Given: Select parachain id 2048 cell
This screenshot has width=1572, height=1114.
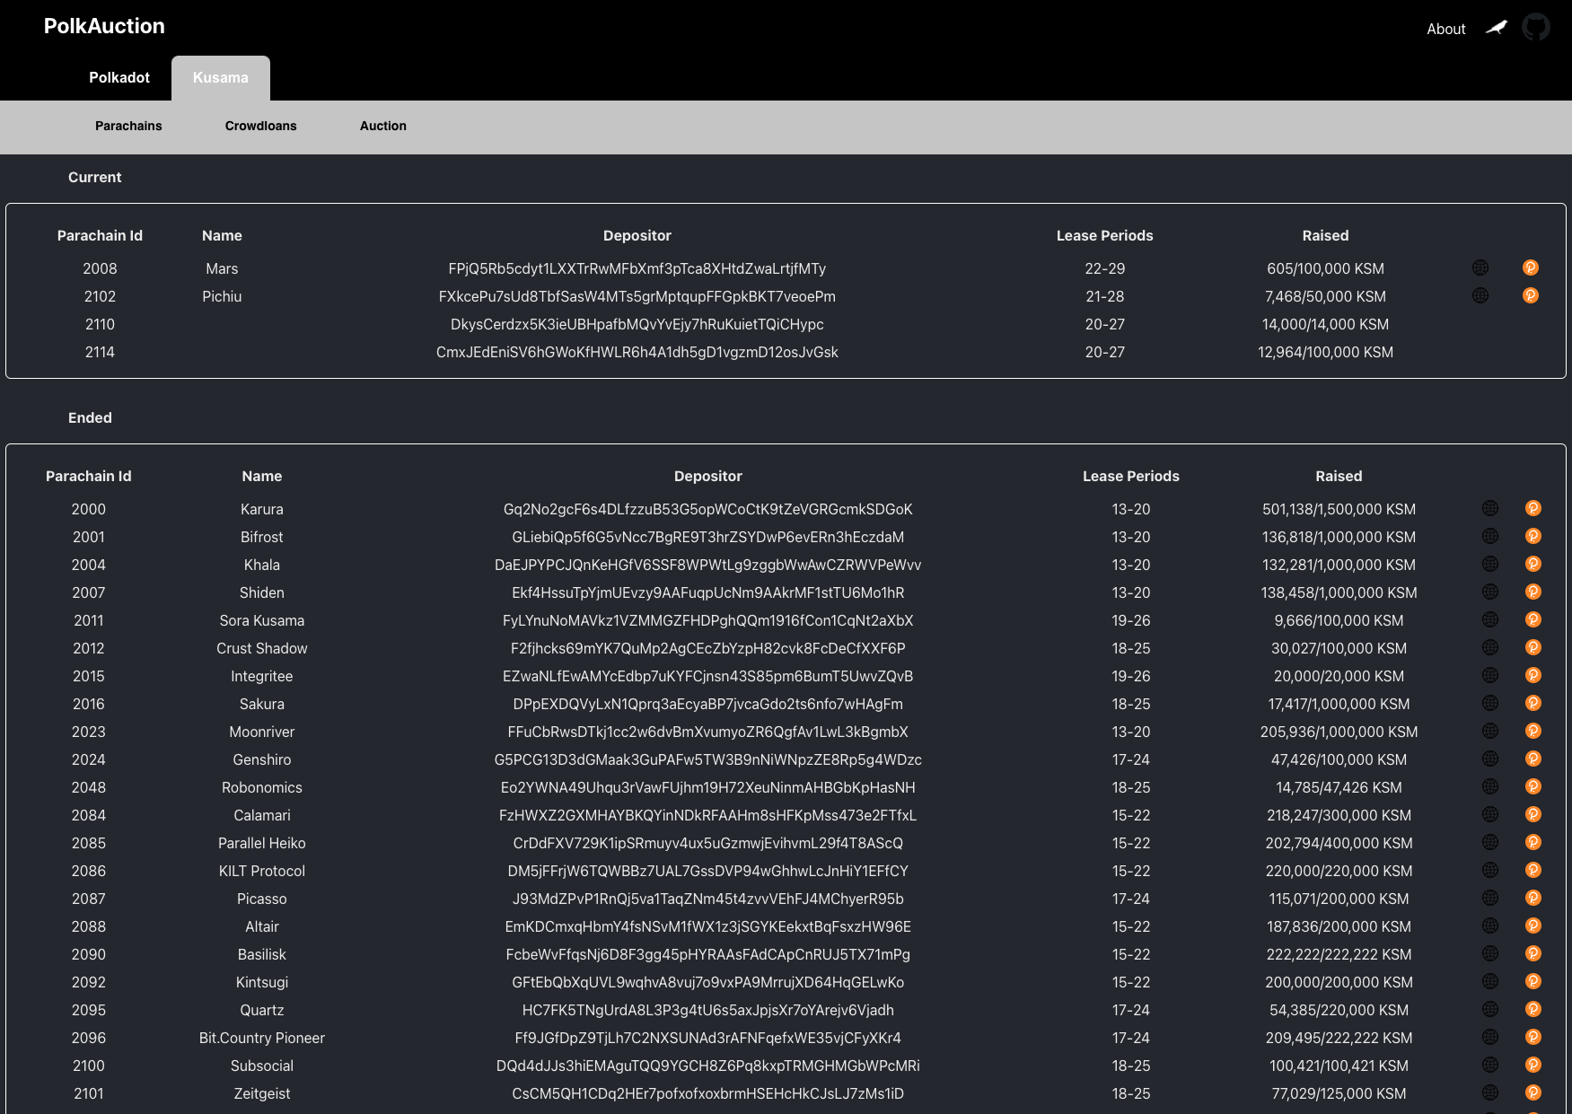Looking at the screenshot, I should (89, 787).
